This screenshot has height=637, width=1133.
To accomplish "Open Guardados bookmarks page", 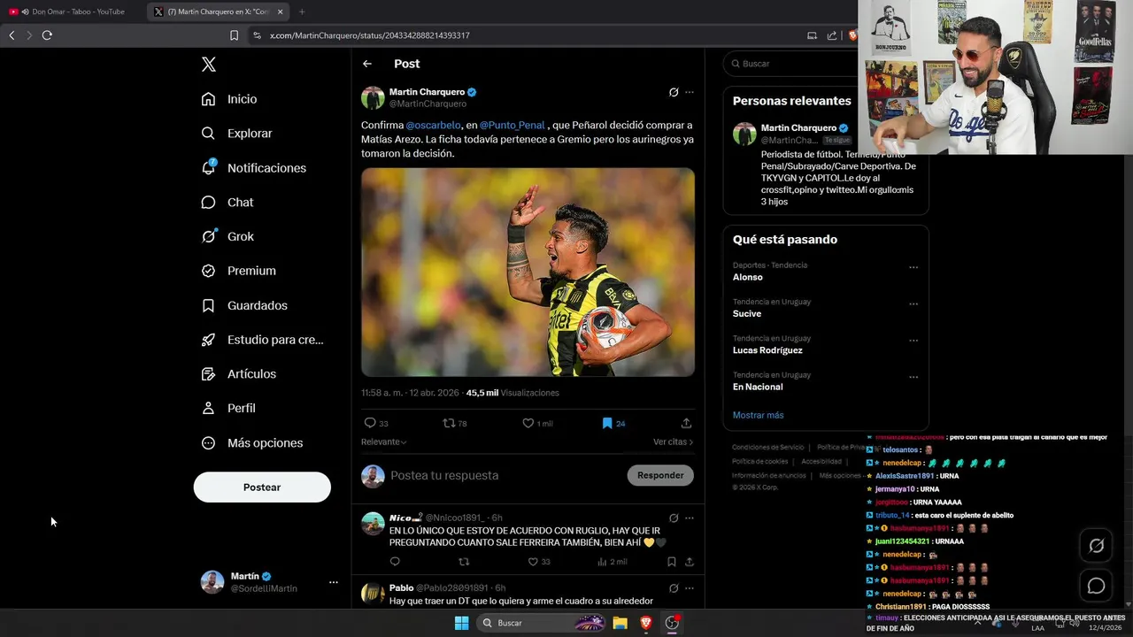I will [x=244, y=305].
